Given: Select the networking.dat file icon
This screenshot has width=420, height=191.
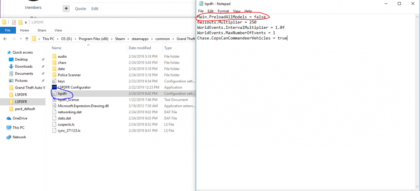Looking at the screenshot, I should pos(54,112).
